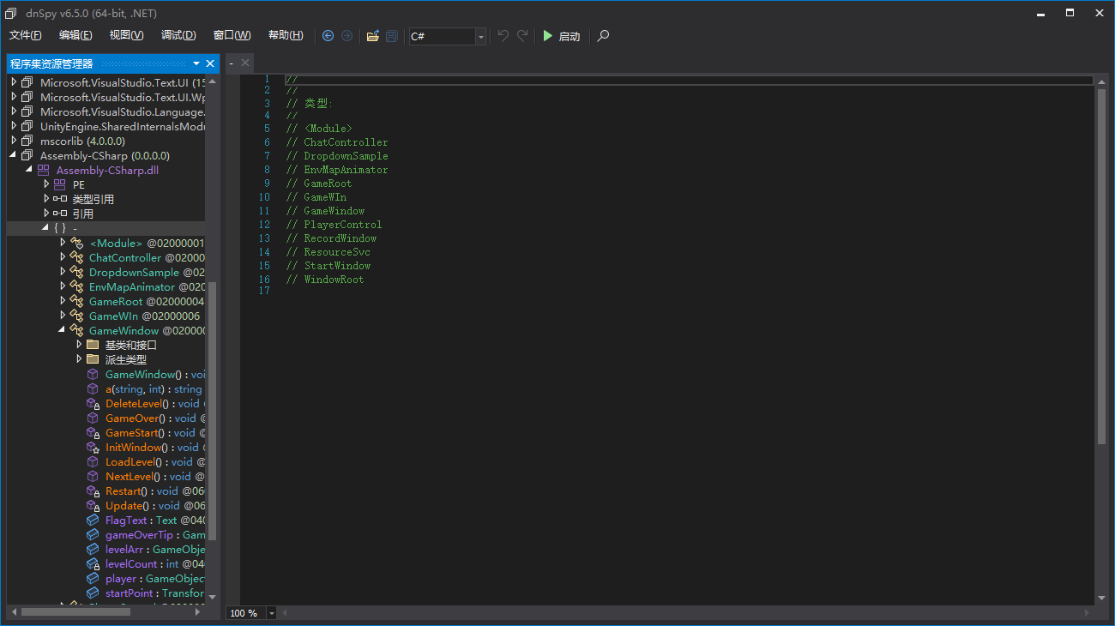Click the GameRoot class icon
This screenshot has width=1115, height=626.
76,301
